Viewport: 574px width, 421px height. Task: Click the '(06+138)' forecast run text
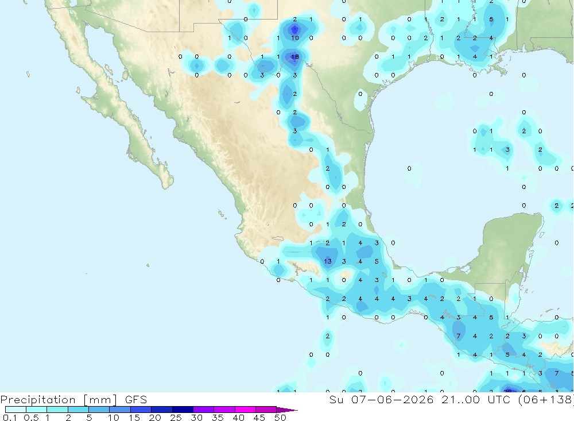546,400
